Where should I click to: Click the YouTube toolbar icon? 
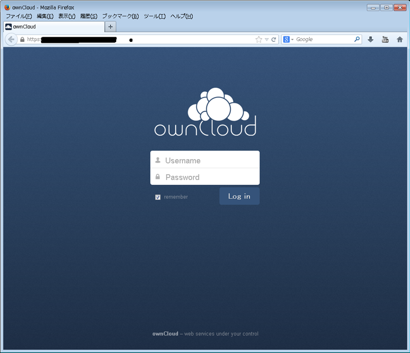[385, 40]
